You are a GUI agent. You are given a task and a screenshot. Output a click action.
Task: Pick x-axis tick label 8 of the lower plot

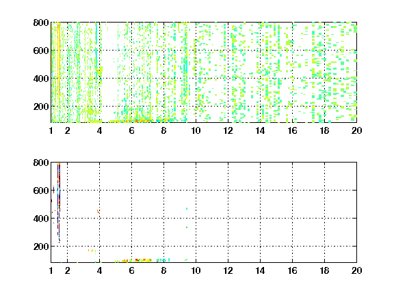pyautogui.click(x=164, y=270)
